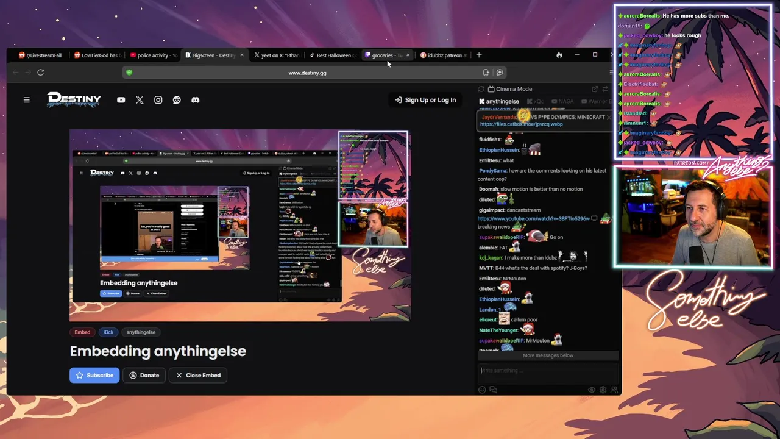
Task: Click username alembic in chat
Action: click(487, 248)
